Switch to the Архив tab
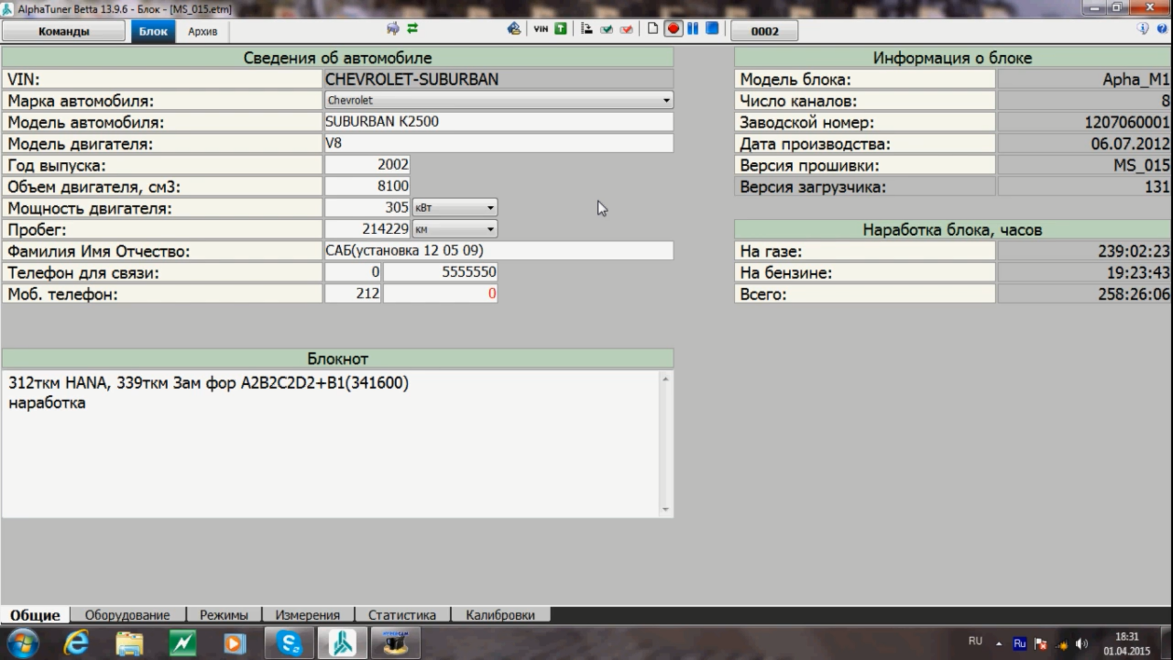 click(x=202, y=31)
